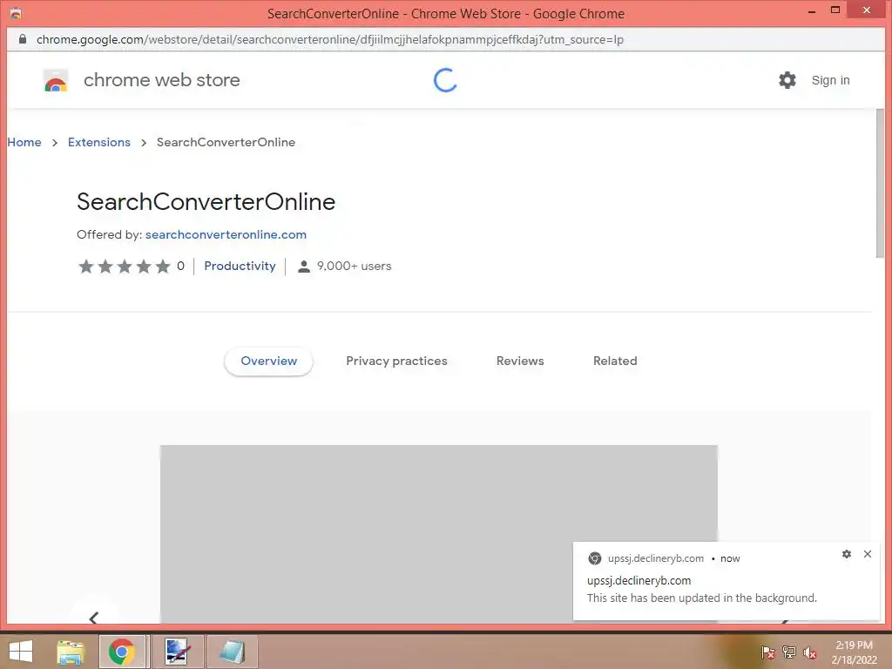This screenshot has height=669, width=892.
Task: Close the upssj.declineryb.com notification
Action: tap(868, 554)
